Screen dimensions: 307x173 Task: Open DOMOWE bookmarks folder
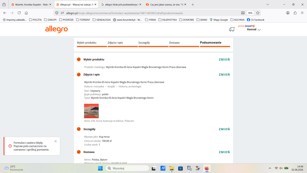coord(187,20)
